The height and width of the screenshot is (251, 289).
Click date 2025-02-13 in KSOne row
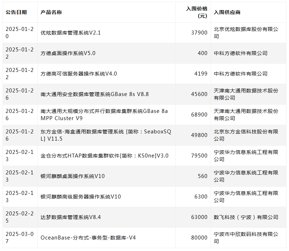click(19, 156)
